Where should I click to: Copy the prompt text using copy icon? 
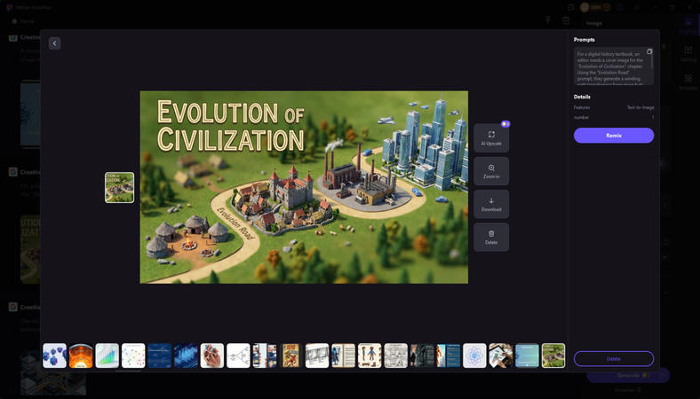pos(649,51)
